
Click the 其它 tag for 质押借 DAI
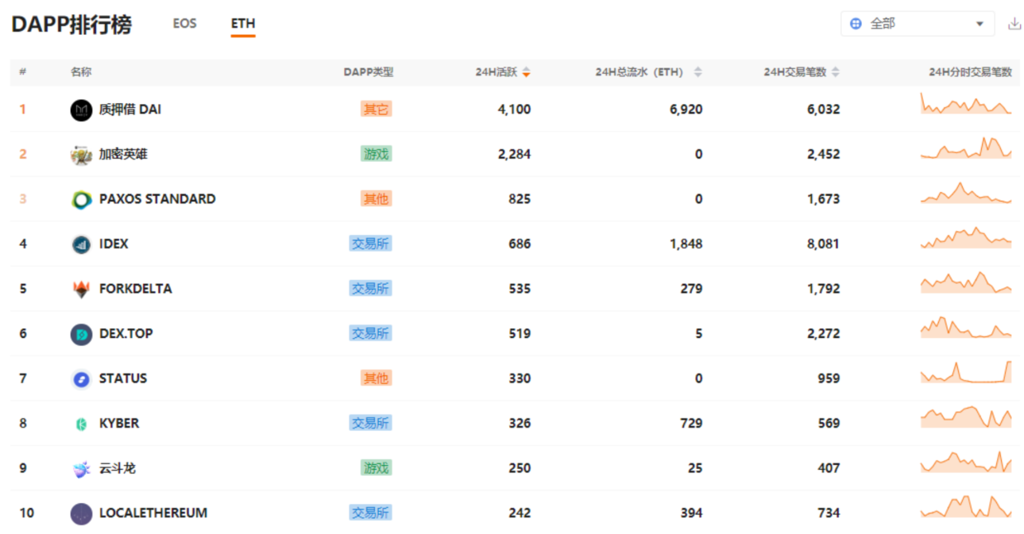[377, 109]
